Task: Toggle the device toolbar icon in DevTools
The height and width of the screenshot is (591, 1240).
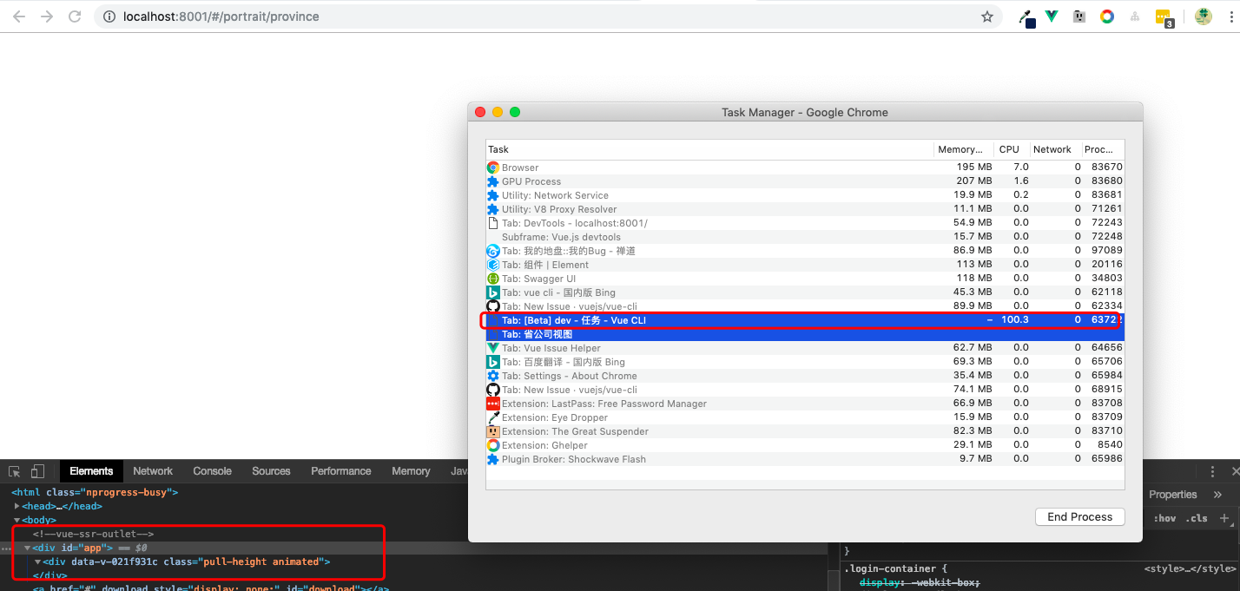Action: click(37, 471)
